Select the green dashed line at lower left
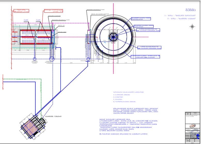 (41, 95)
